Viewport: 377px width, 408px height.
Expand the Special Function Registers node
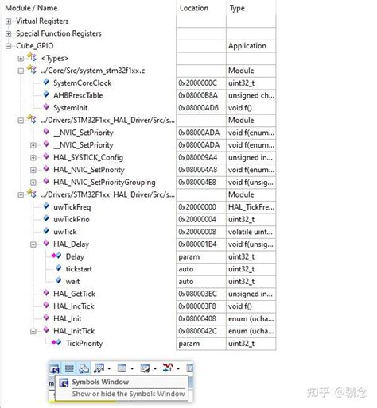(9, 33)
